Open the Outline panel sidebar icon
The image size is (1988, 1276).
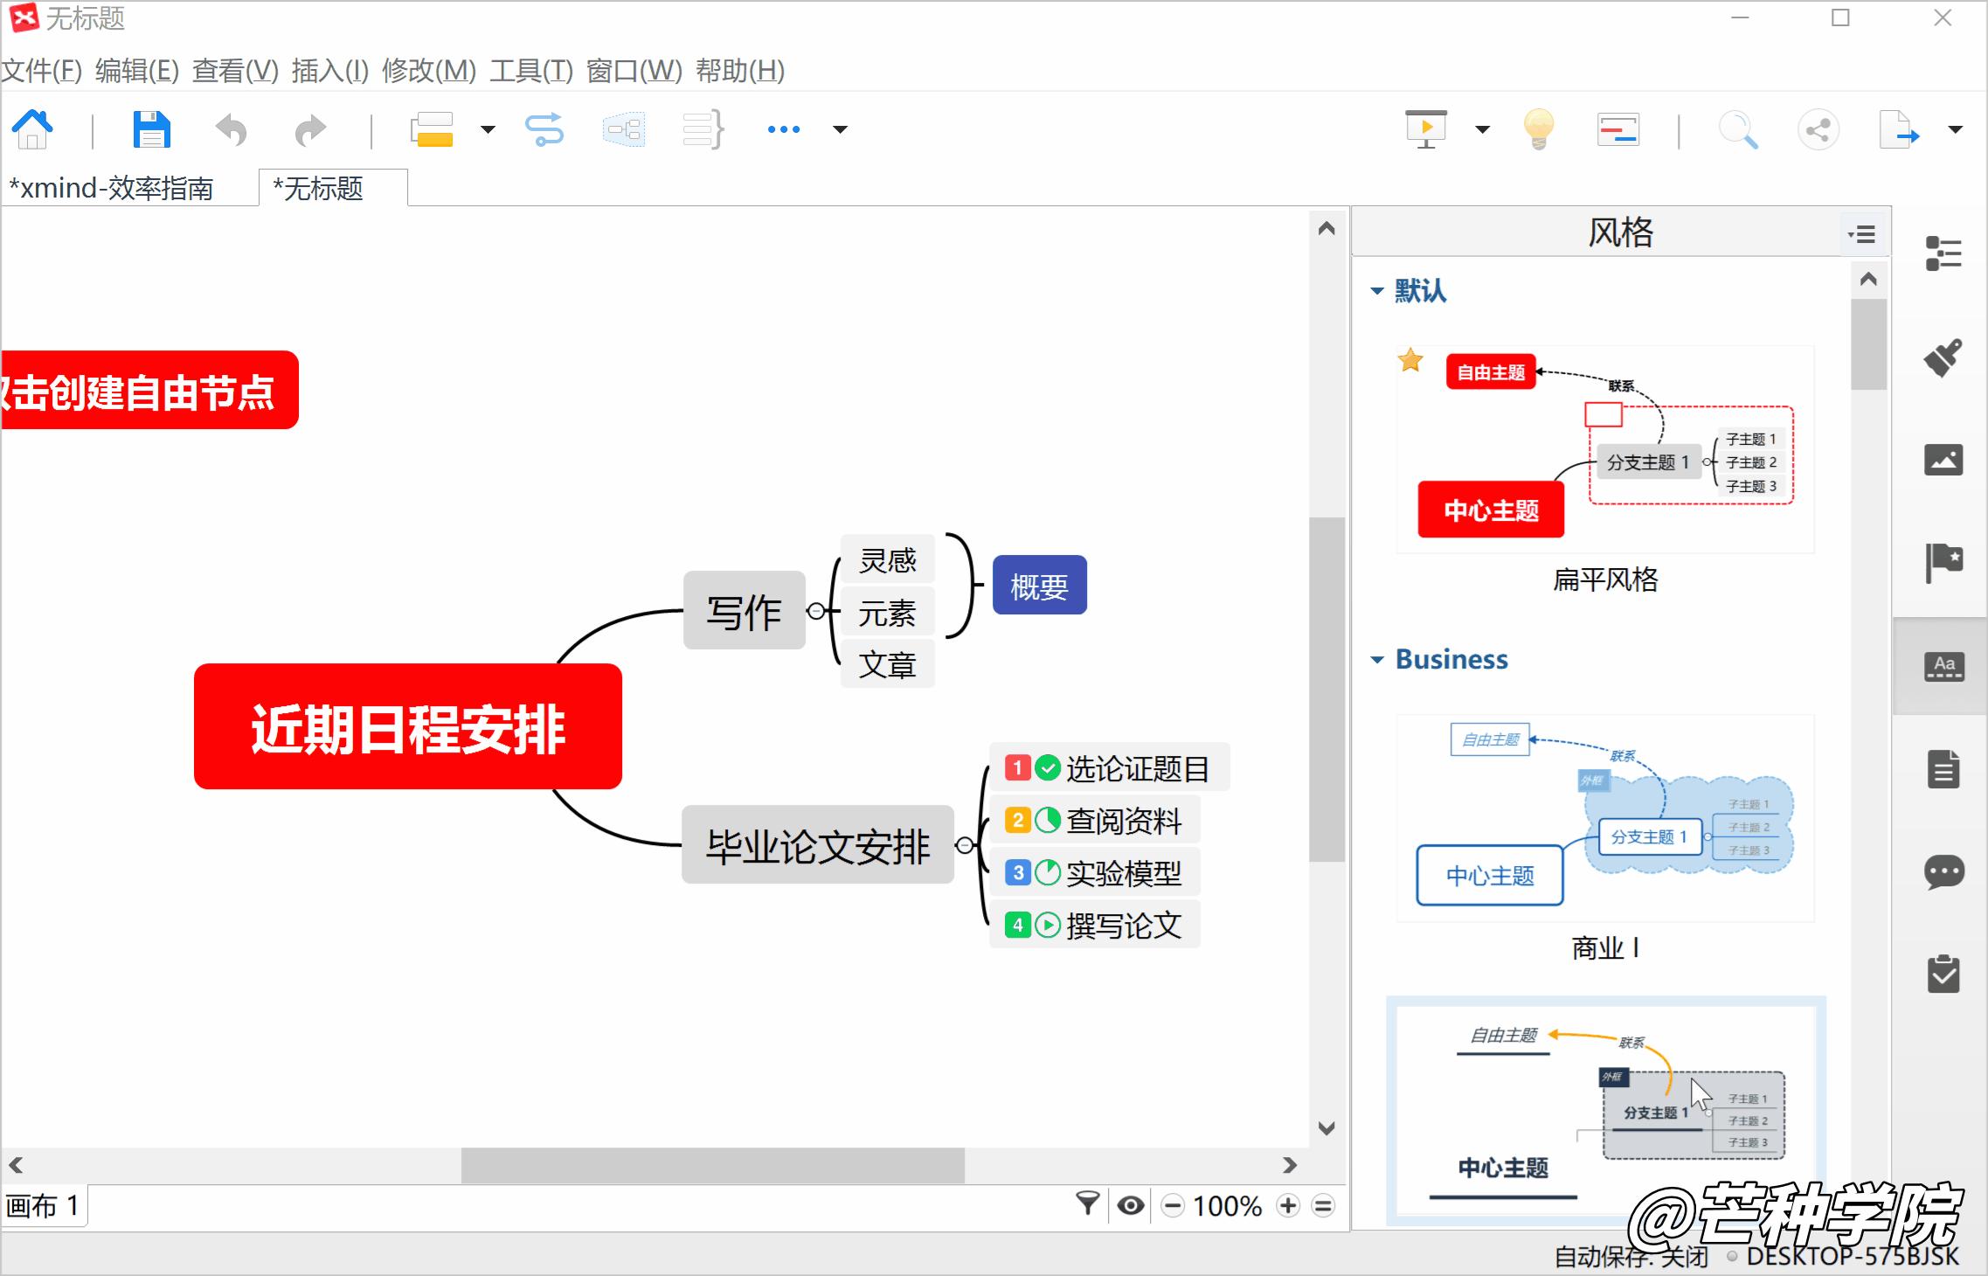[x=1943, y=254]
